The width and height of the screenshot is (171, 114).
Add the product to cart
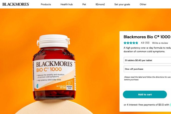click(x=145, y=94)
